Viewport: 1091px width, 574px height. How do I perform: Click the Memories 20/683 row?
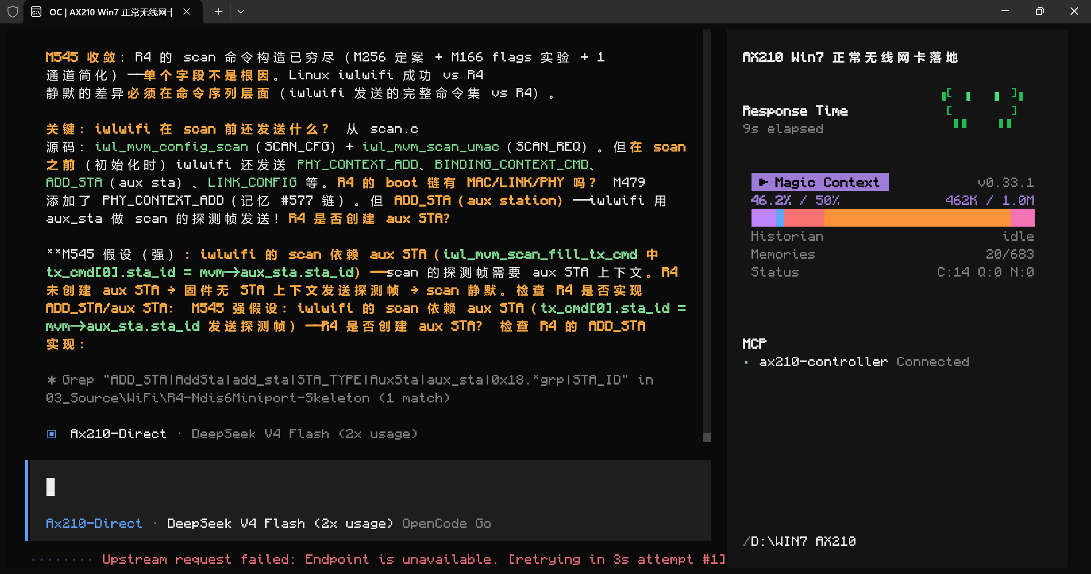point(893,254)
